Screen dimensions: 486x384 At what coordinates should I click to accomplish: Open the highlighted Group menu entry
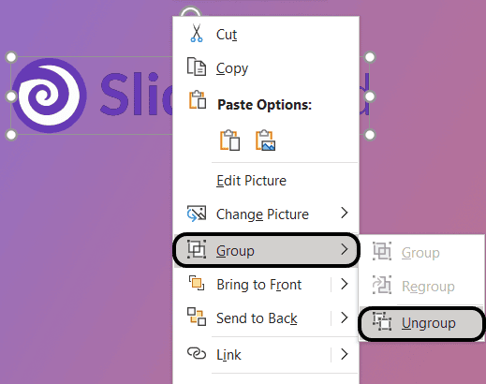[266, 250]
